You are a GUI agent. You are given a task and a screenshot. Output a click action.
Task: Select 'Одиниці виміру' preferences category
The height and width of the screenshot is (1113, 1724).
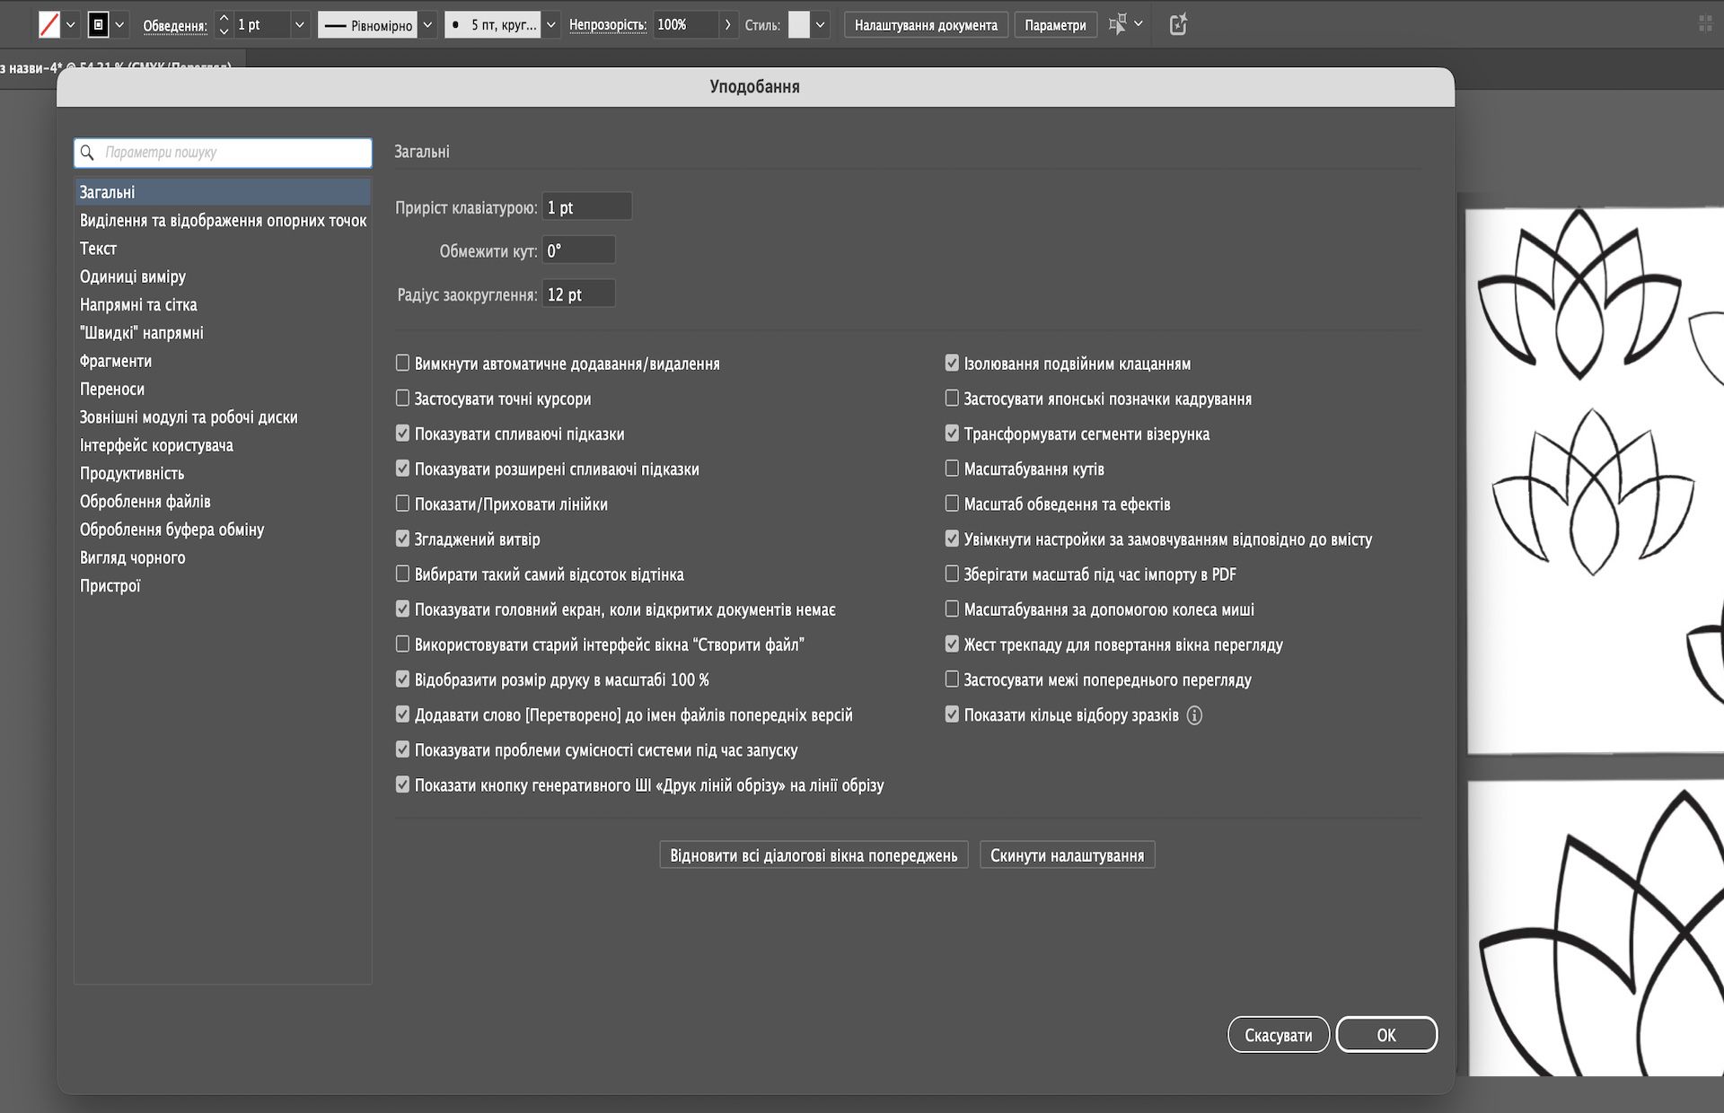tap(133, 276)
